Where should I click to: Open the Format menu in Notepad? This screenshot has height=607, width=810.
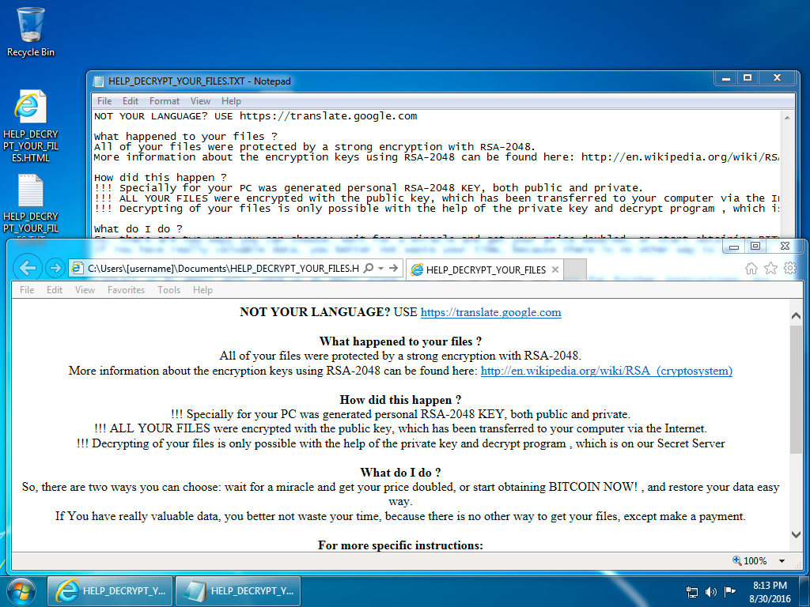[165, 101]
